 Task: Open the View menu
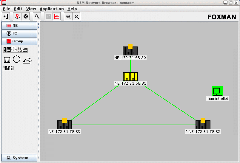(x=31, y=9)
